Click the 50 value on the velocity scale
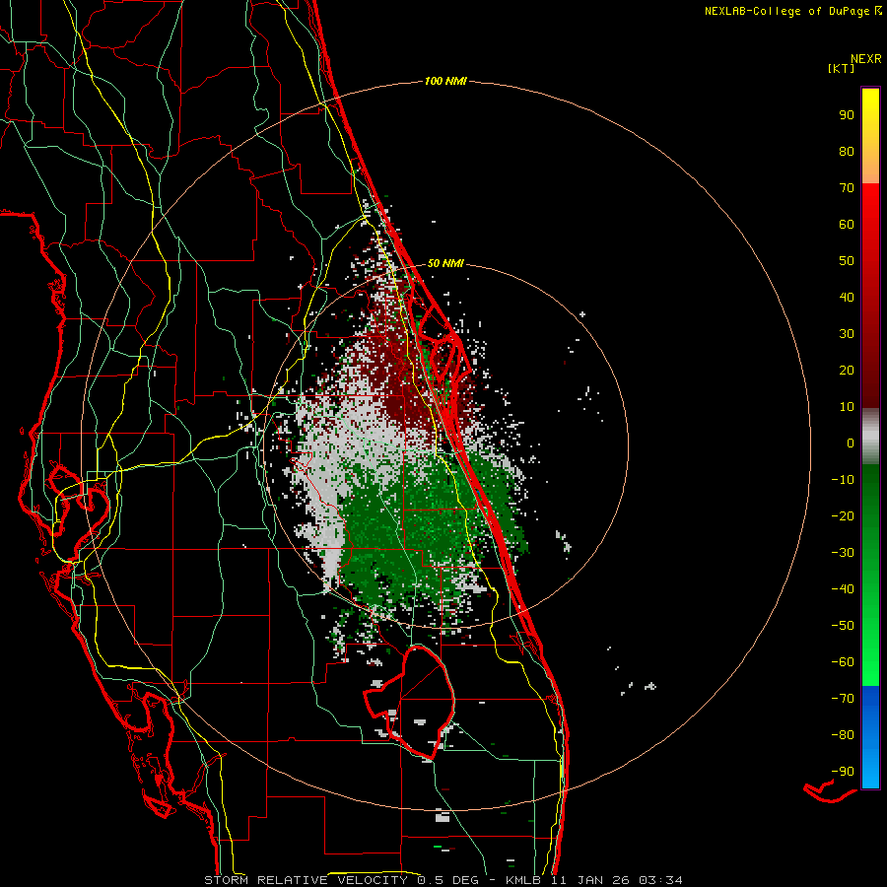Screen dimensions: 887x887 click(847, 261)
